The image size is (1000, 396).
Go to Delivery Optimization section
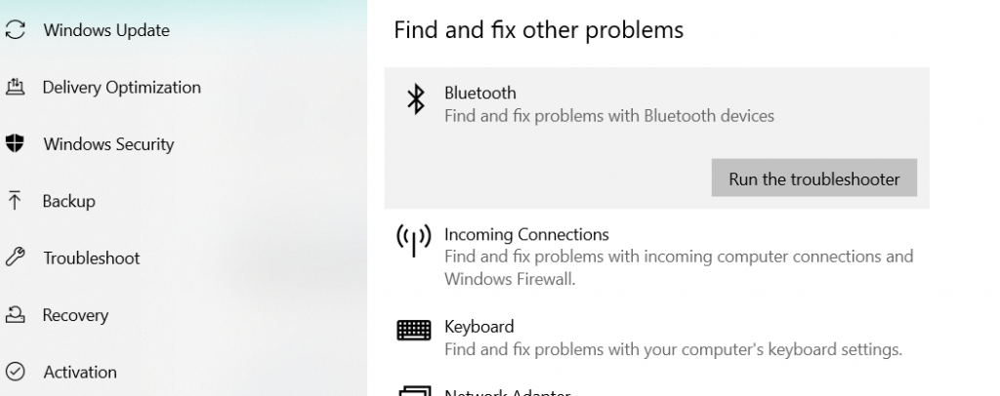click(x=121, y=88)
